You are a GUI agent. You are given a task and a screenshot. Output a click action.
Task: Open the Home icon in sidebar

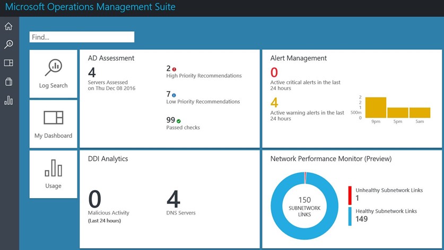point(8,26)
